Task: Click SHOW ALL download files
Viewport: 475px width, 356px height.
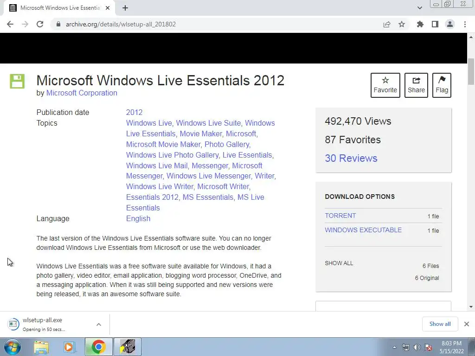Action: (x=339, y=263)
